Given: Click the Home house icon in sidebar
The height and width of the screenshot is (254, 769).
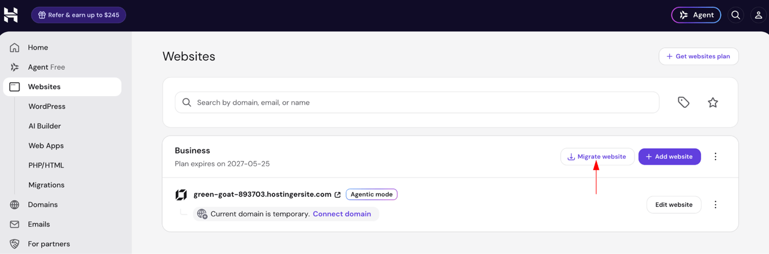Looking at the screenshot, I should [x=15, y=48].
